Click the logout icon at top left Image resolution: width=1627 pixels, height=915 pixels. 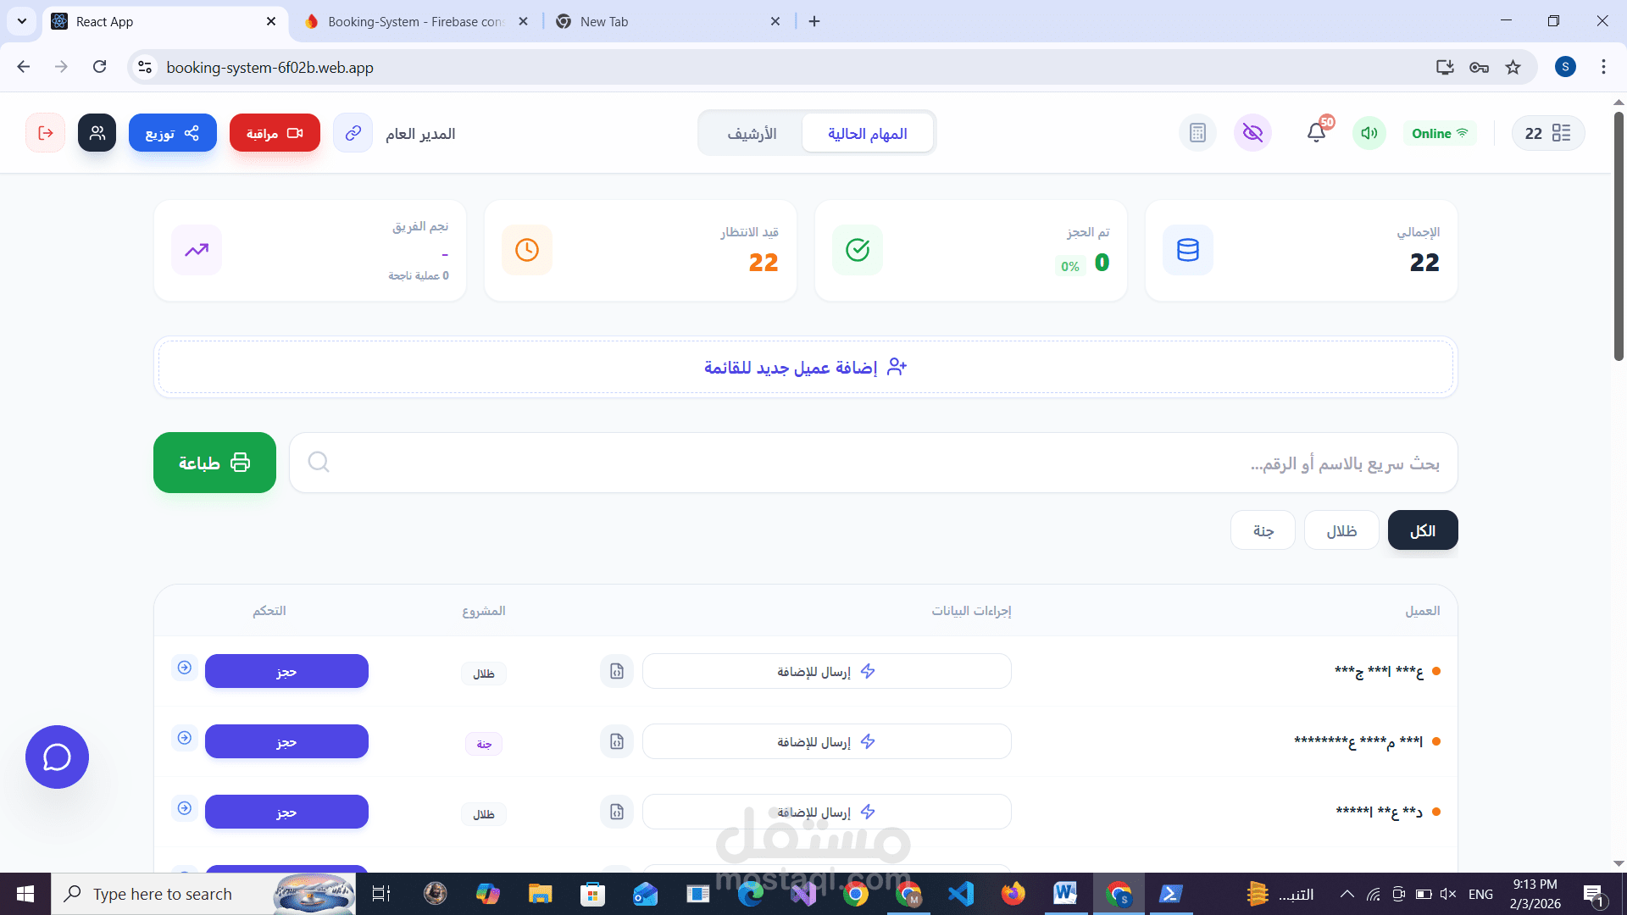45,133
